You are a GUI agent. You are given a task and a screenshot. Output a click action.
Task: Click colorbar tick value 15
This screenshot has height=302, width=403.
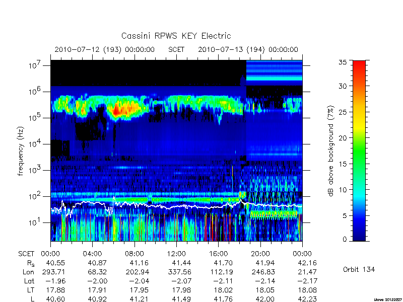pyautogui.click(x=343, y=164)
